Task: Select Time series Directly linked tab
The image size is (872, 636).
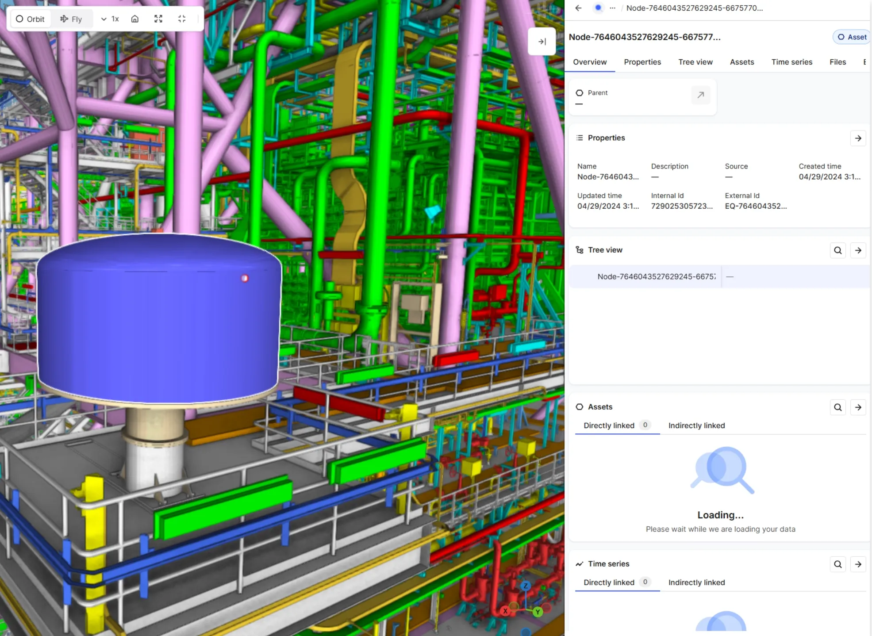Action: tap(617, 582)
